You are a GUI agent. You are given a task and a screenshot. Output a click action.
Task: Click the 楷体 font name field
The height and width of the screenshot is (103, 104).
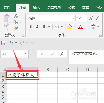52,18
